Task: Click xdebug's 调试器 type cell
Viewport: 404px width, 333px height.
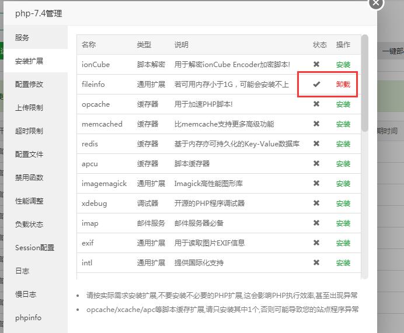Action: pos(147,203)
